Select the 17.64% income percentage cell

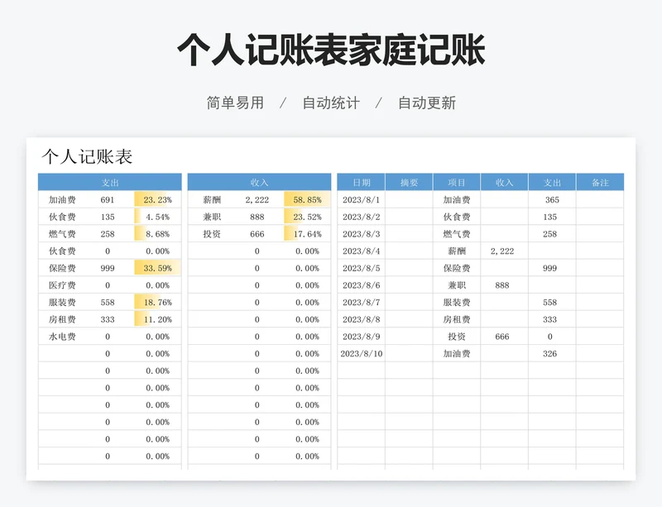click(307, 234)
